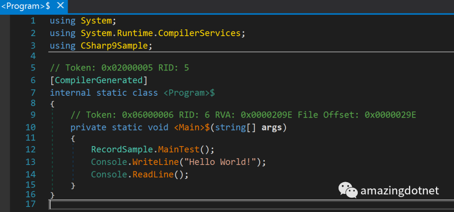Place cursor on empty line 17

click(210, 204)
